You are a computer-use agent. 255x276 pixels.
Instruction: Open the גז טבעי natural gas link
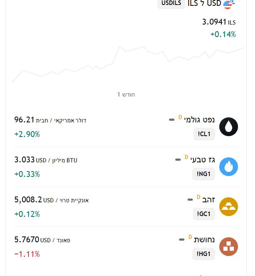tap(203, 159)
